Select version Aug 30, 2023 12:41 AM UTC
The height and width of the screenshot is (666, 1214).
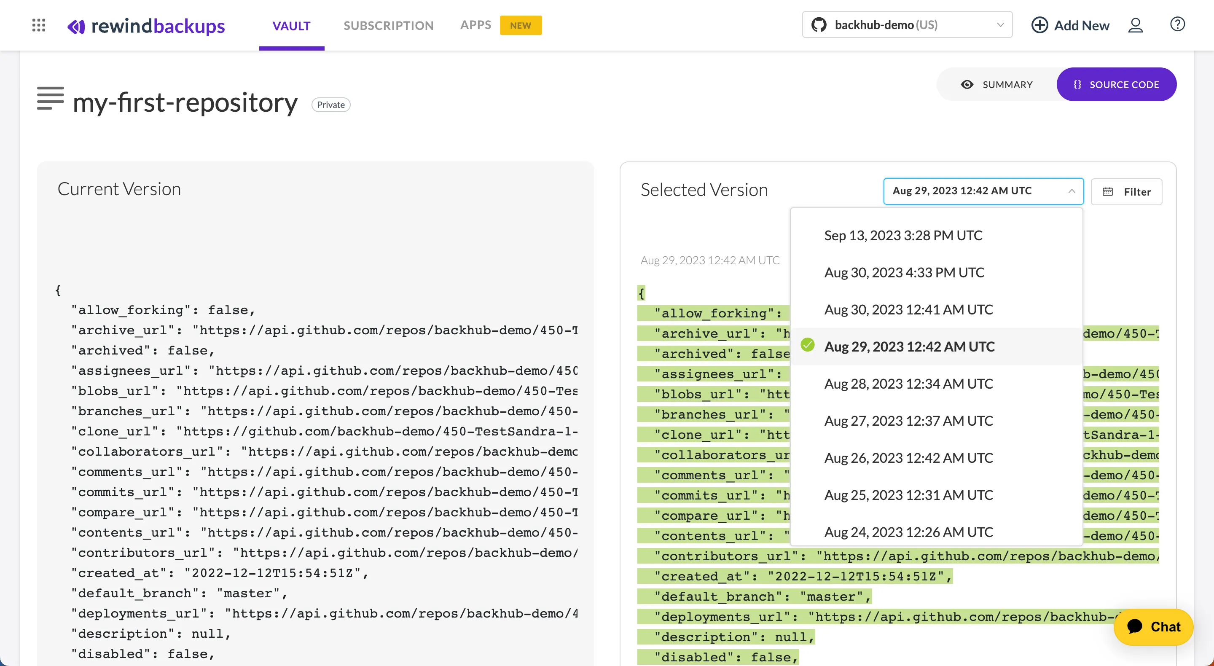(x=936, y=310)
